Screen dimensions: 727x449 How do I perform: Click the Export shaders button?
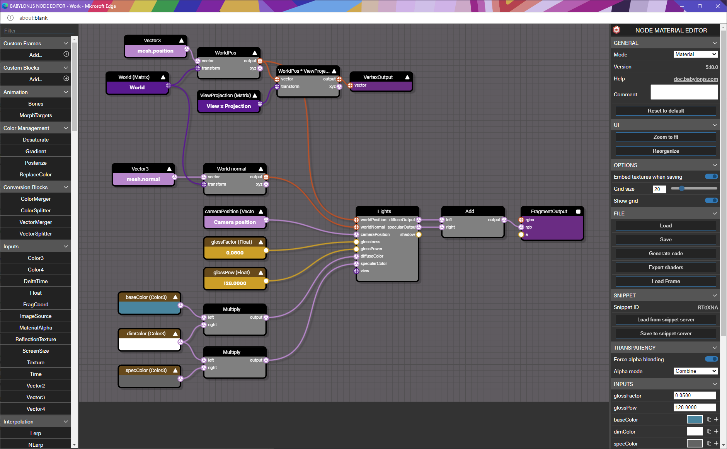coord(666,267)
